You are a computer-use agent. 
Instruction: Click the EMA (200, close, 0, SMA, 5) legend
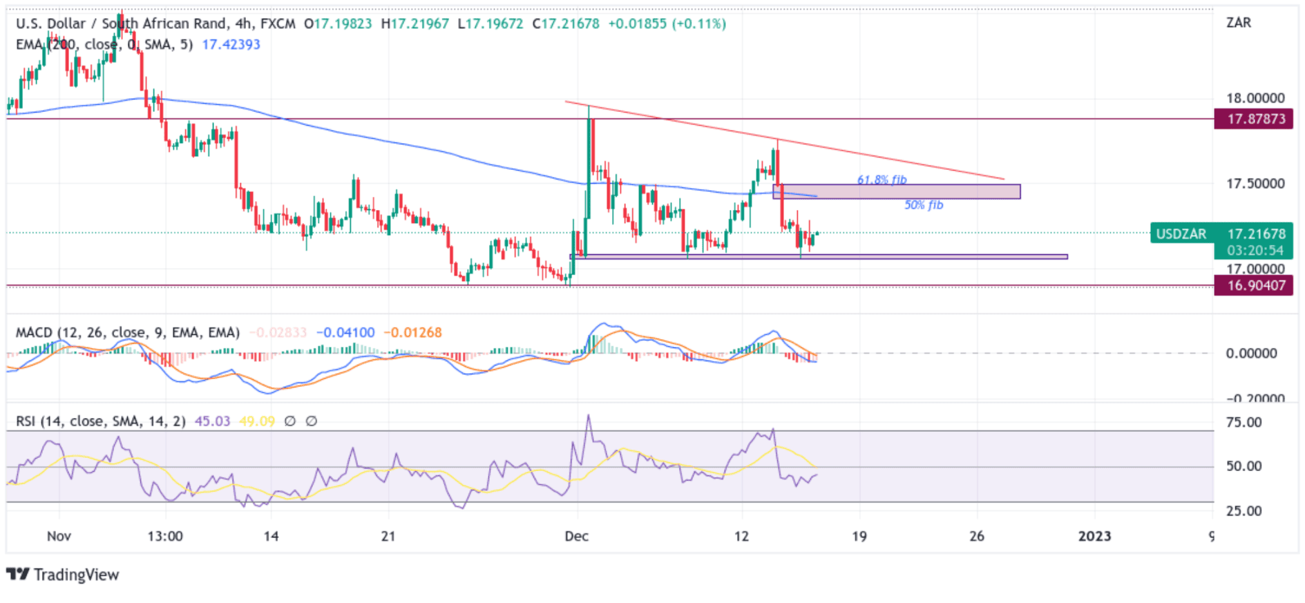coord(104,44)
